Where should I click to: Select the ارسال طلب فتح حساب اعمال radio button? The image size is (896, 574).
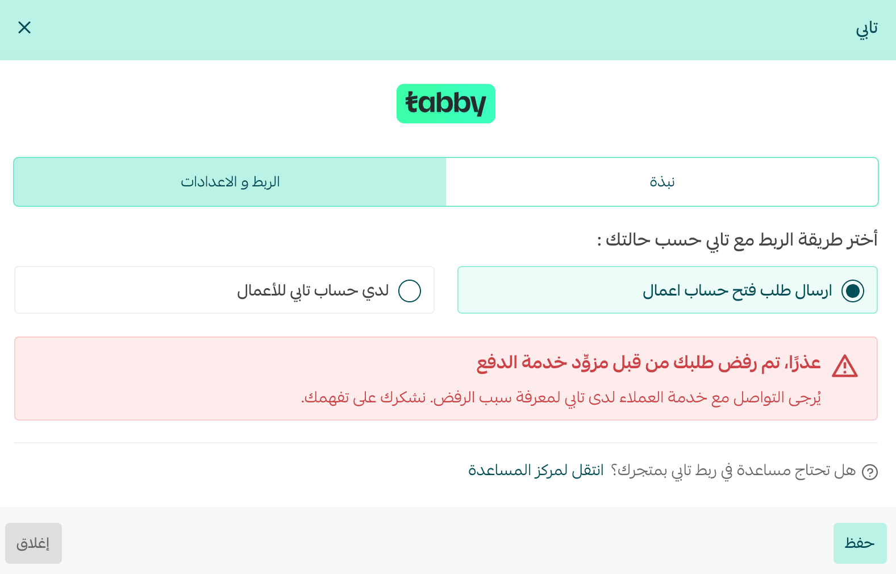[852, 290]
